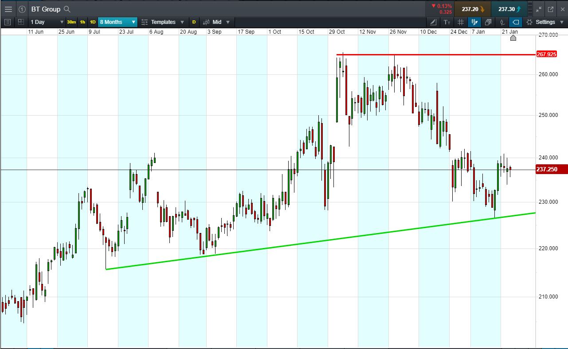568x349 pixels.
Task: Click the 10 Dec date label
Action: [x=428, y=32]
